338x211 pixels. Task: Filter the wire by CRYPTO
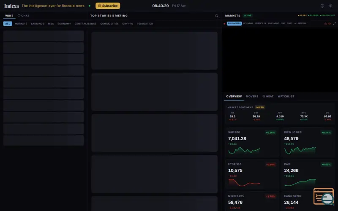tap(128, 24)
